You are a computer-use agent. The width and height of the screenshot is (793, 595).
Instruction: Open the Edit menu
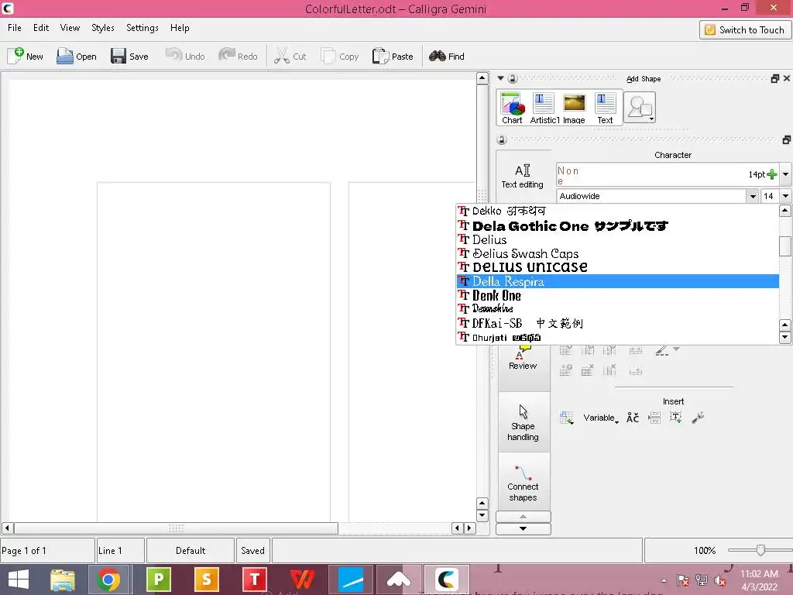point(41,28)
